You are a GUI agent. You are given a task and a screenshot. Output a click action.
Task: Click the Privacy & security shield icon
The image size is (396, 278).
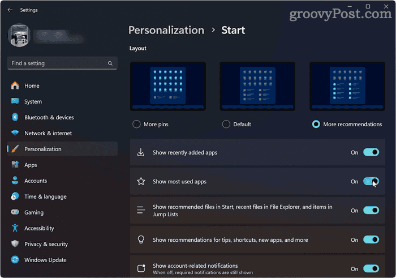(15, 244)
